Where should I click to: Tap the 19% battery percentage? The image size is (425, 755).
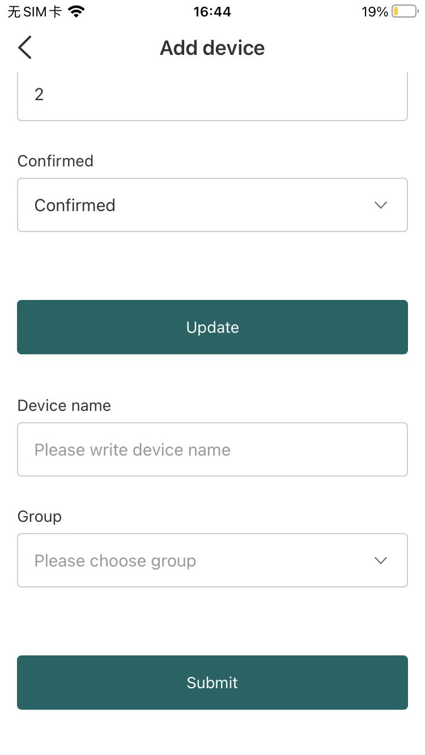pyautogui.click(x=375, y=11)
